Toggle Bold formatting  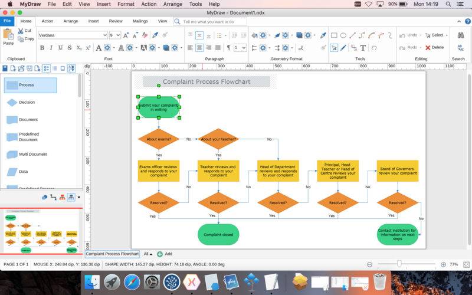[42, 48]
